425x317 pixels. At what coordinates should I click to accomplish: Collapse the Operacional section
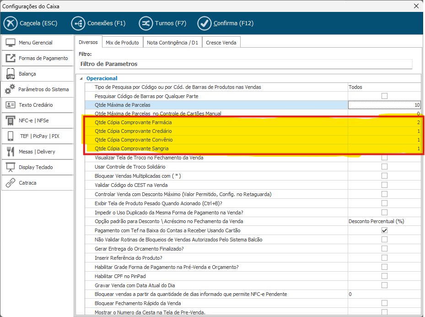coord(81,78)
